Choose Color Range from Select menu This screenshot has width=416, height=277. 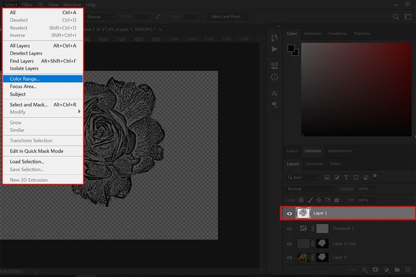43,79
